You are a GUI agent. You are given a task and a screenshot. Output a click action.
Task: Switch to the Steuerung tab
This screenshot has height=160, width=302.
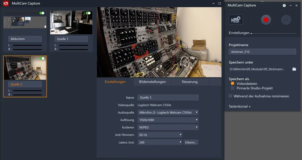(190, 82)
